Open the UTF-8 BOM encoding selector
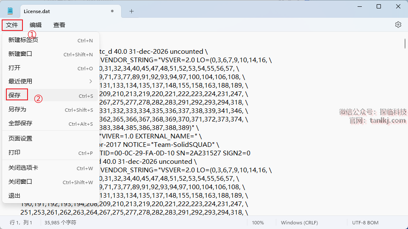This screenshot has height=229, width=408. pyautogui.click(x=365, y=223)
